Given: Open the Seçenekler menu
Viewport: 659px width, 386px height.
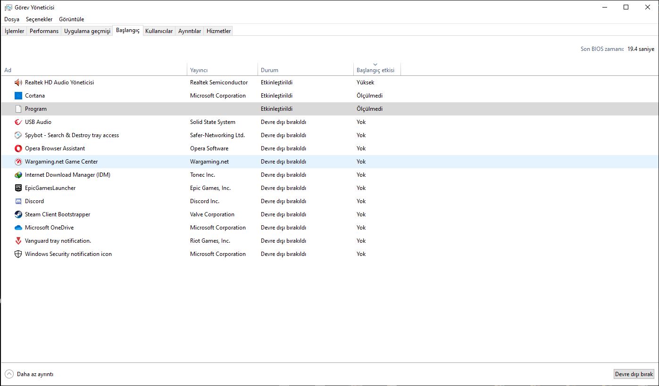Looking at the screenshot, I should [x=39, y=19].
